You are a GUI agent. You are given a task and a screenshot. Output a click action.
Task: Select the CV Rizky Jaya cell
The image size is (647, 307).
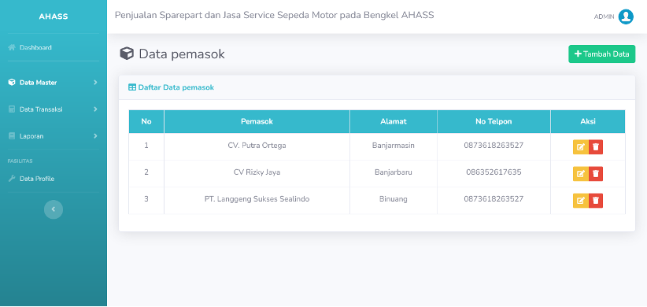[257, 172]
